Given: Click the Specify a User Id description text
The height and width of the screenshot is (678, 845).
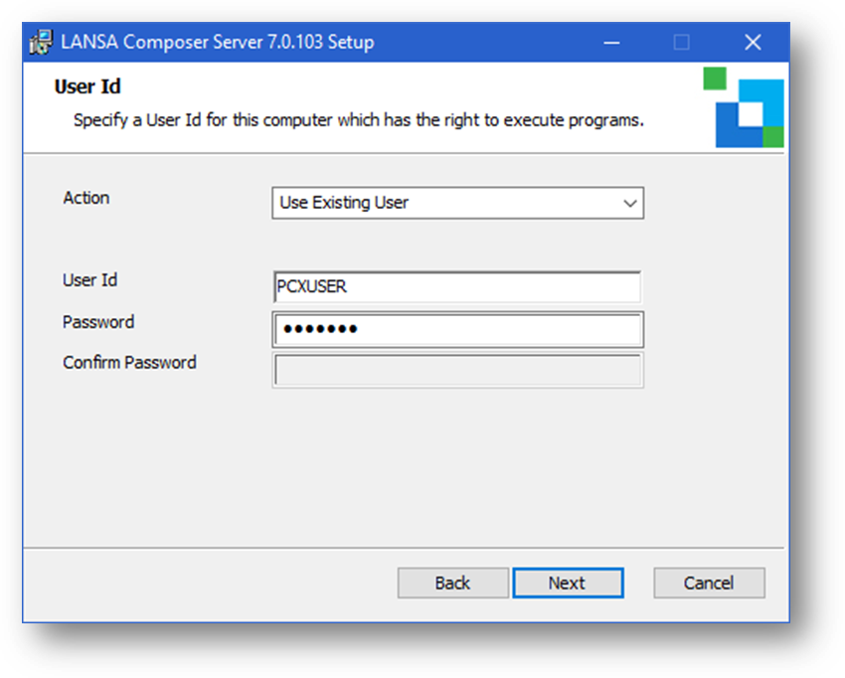Looking at the screenshot, I should pyautogui.click(x=358, y=121).
